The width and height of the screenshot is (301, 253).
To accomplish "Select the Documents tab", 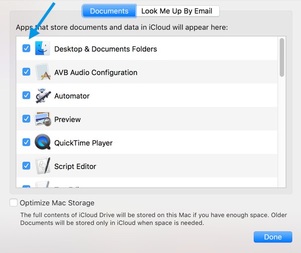I will (x=109, y=11).
